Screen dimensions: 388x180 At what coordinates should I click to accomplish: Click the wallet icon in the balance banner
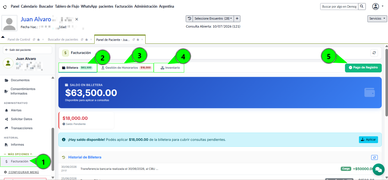369,92
